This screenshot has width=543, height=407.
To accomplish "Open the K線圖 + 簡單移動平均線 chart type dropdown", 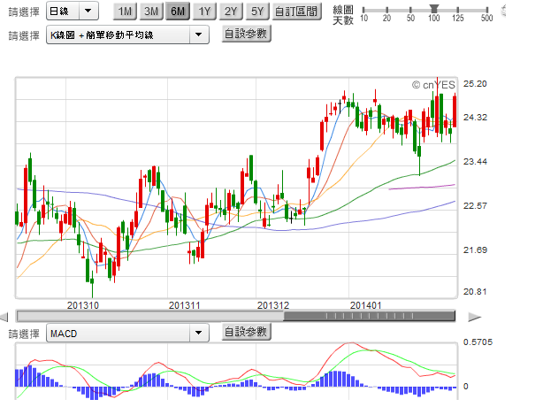I will coord(127,35).
